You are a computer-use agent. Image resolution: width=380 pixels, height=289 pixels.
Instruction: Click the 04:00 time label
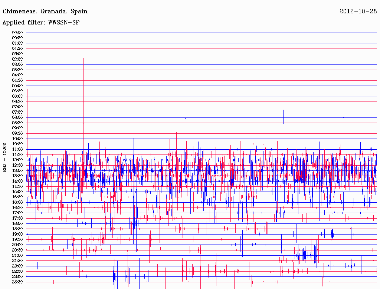coord(17,75)
